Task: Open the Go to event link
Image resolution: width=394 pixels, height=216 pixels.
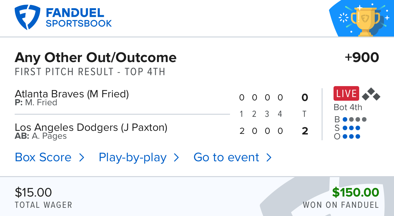Action: click(226, 158)
